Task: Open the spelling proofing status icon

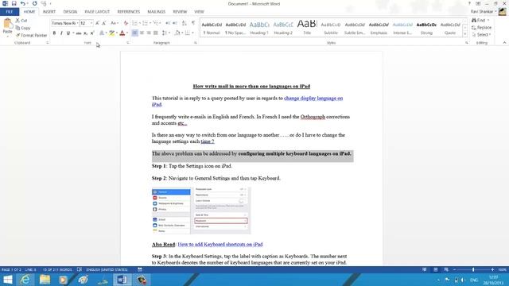Action: (80, 269)
